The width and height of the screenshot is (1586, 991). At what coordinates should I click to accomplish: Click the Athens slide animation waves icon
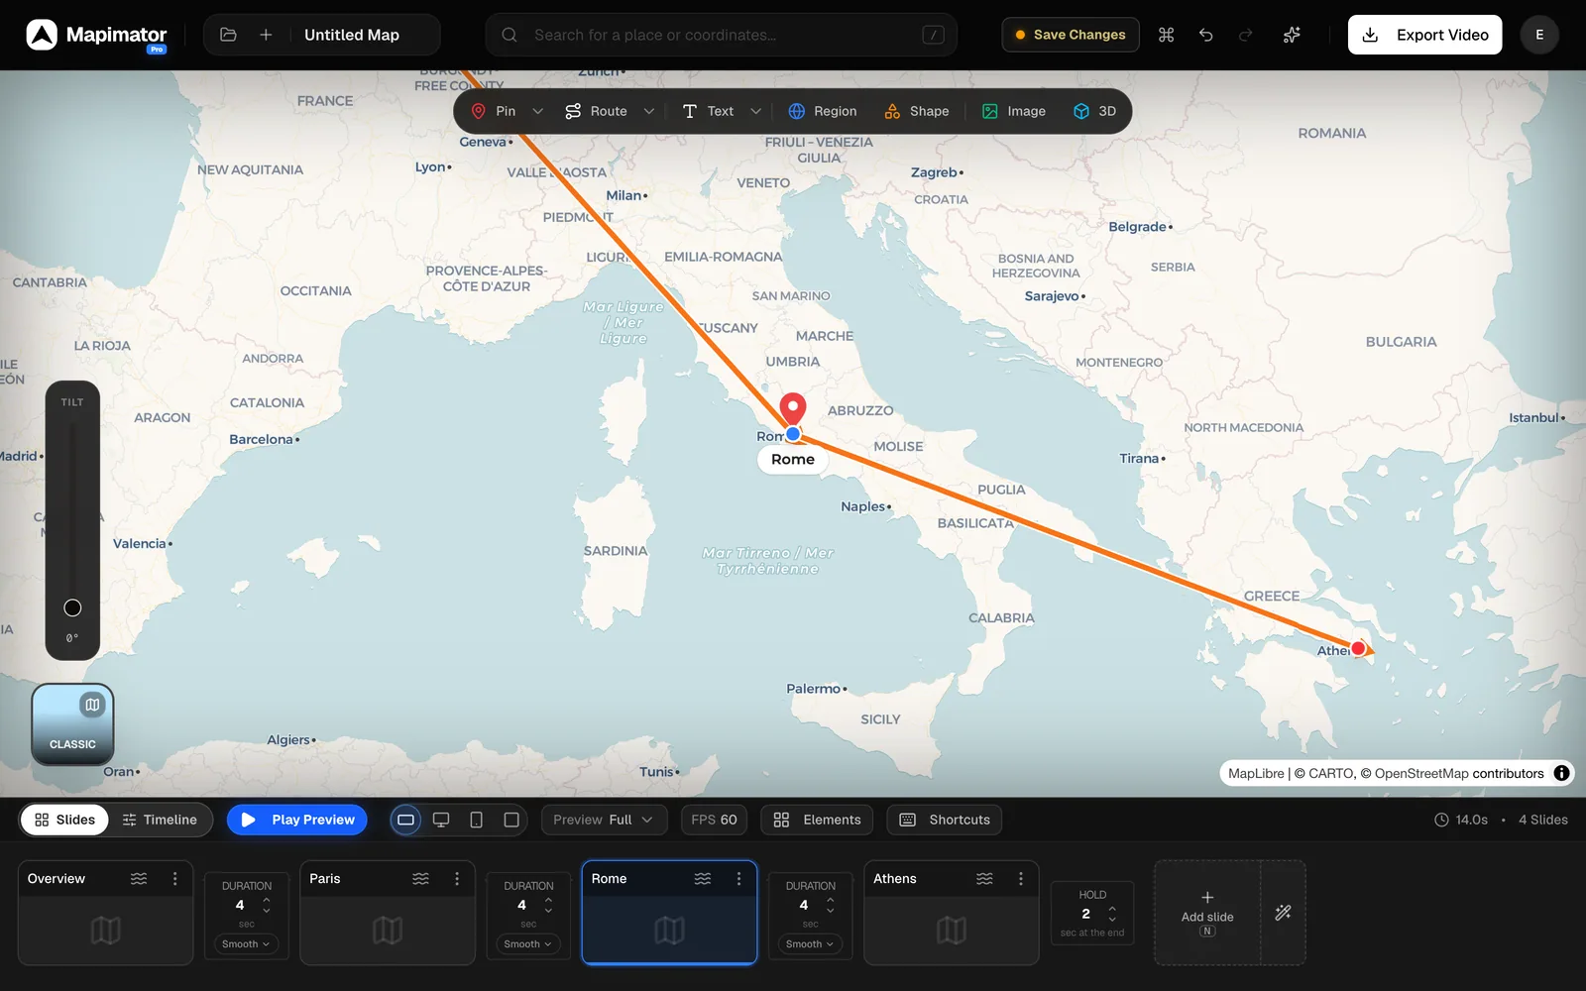tap(984, 879)
